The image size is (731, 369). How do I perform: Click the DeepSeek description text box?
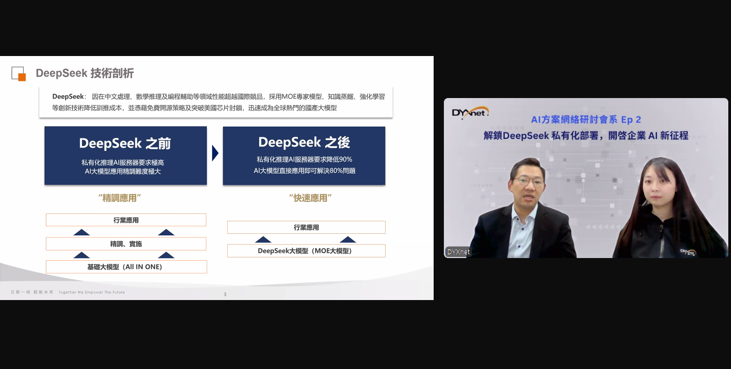click(216, 102)
